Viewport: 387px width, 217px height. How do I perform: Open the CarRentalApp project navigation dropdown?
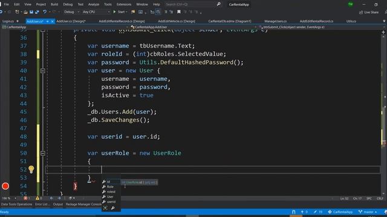(x=65, y=27)
